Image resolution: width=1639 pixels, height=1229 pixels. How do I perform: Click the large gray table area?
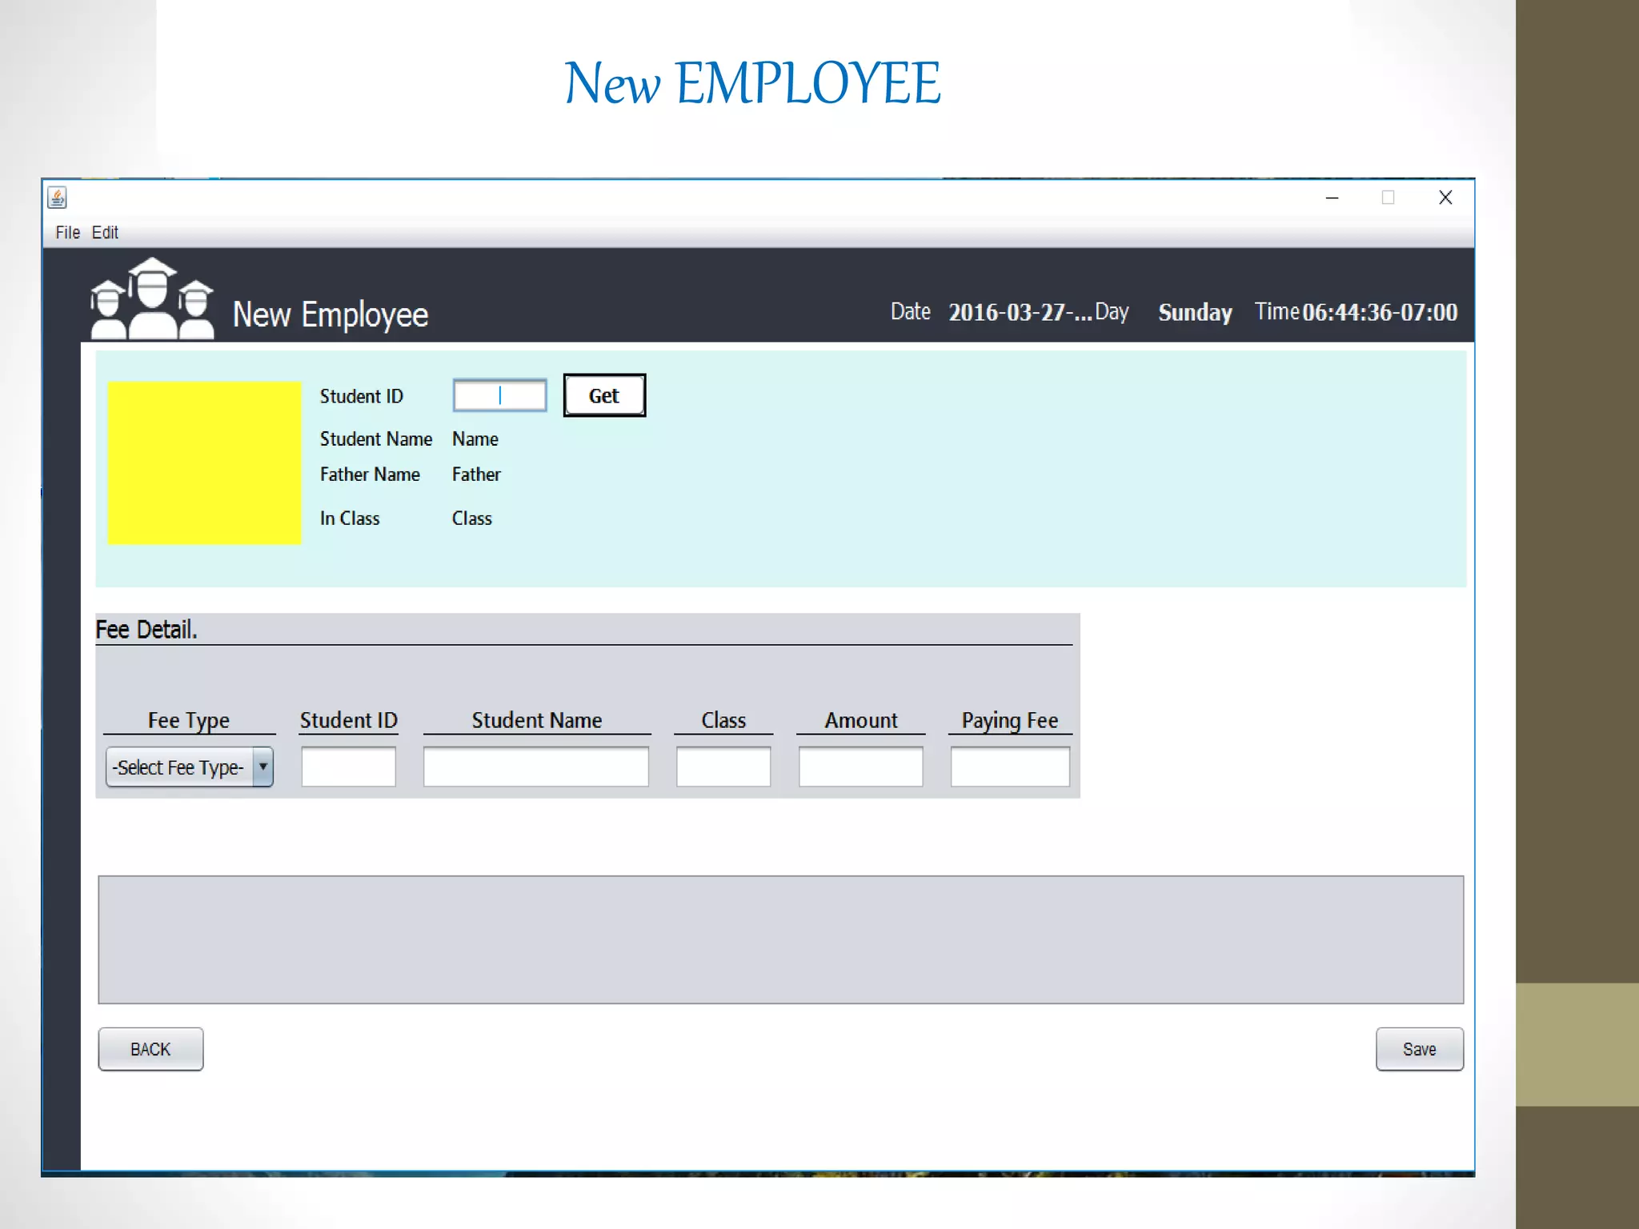(x=781, y=939)
